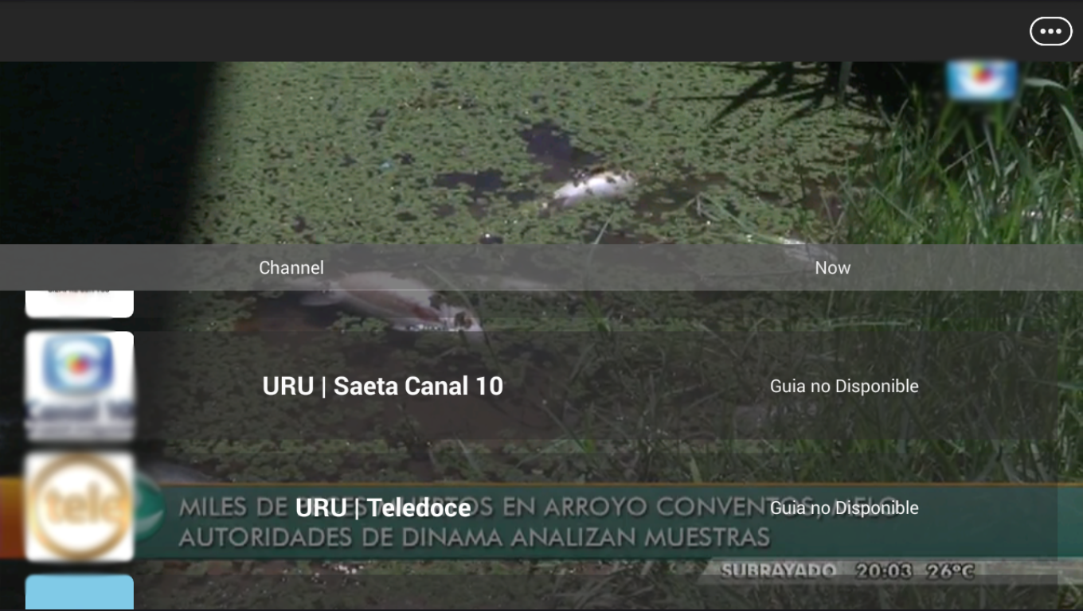1083x611 pixels.
Task: Tap the Teledoce channel logo
Action: tap(80, 508)
